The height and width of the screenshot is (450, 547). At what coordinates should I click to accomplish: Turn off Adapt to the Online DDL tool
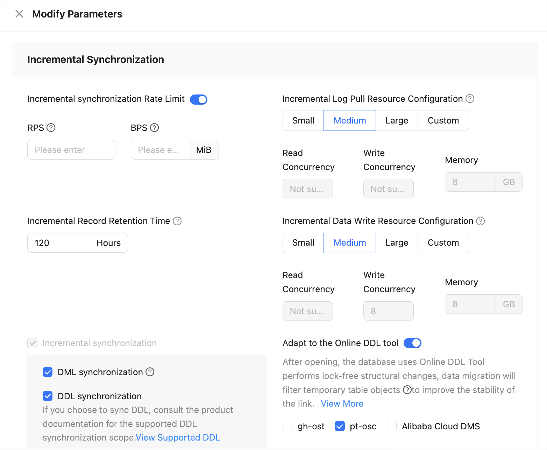coord(412,343)
